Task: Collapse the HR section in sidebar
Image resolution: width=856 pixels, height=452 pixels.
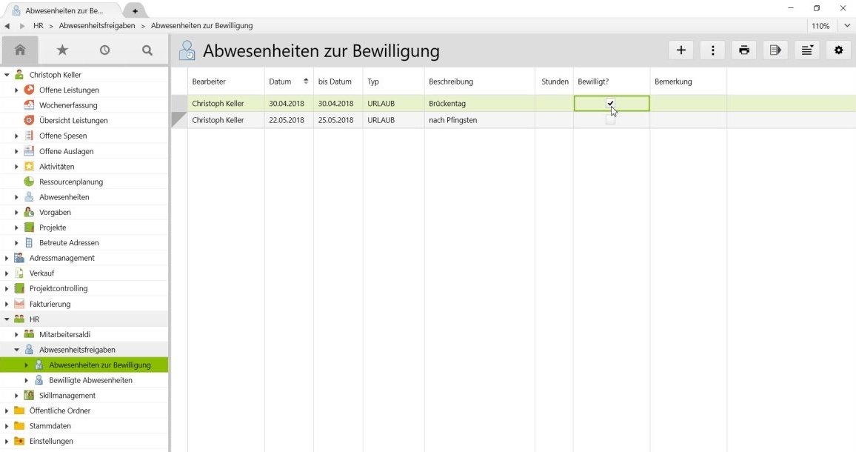Action: [7, 319]
